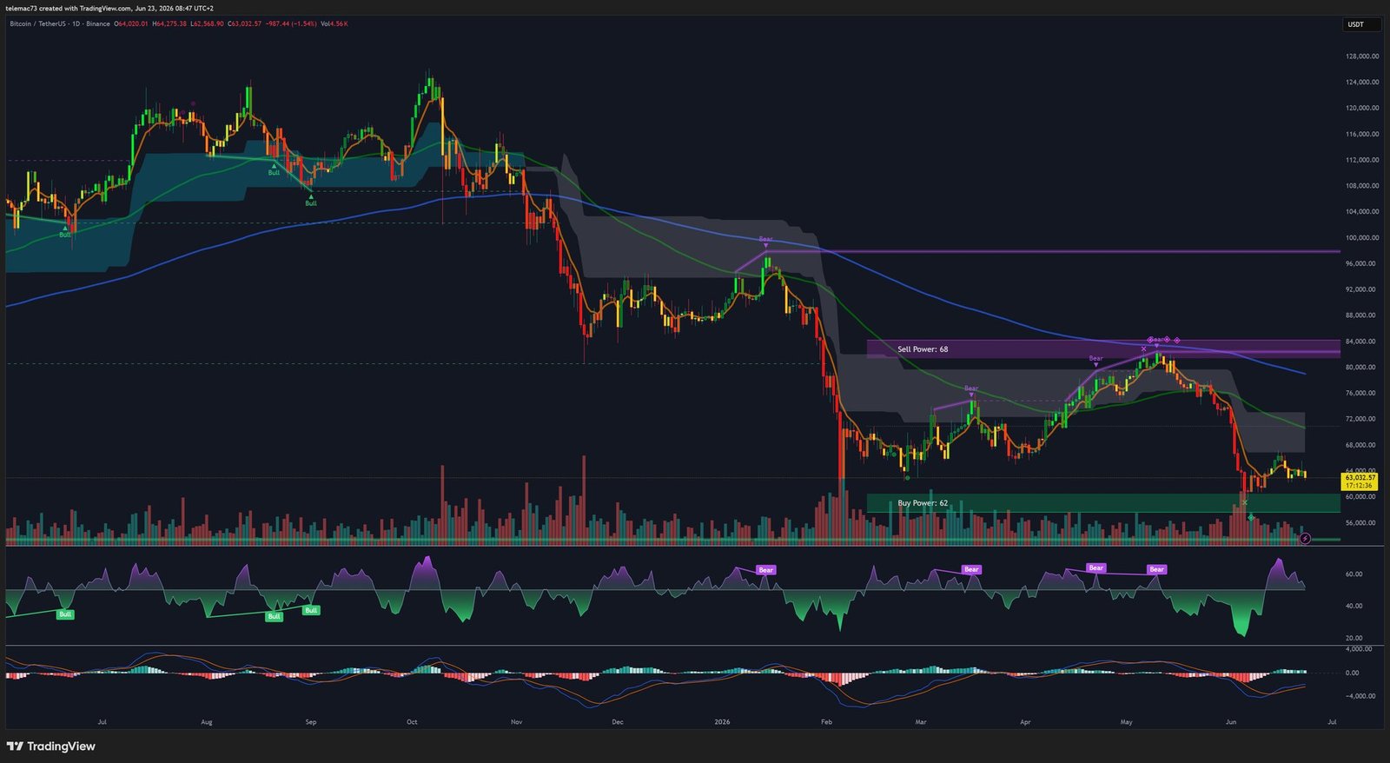Click the 2026 label on time axis
1390x763 pixels.
[x=722, y=722]
